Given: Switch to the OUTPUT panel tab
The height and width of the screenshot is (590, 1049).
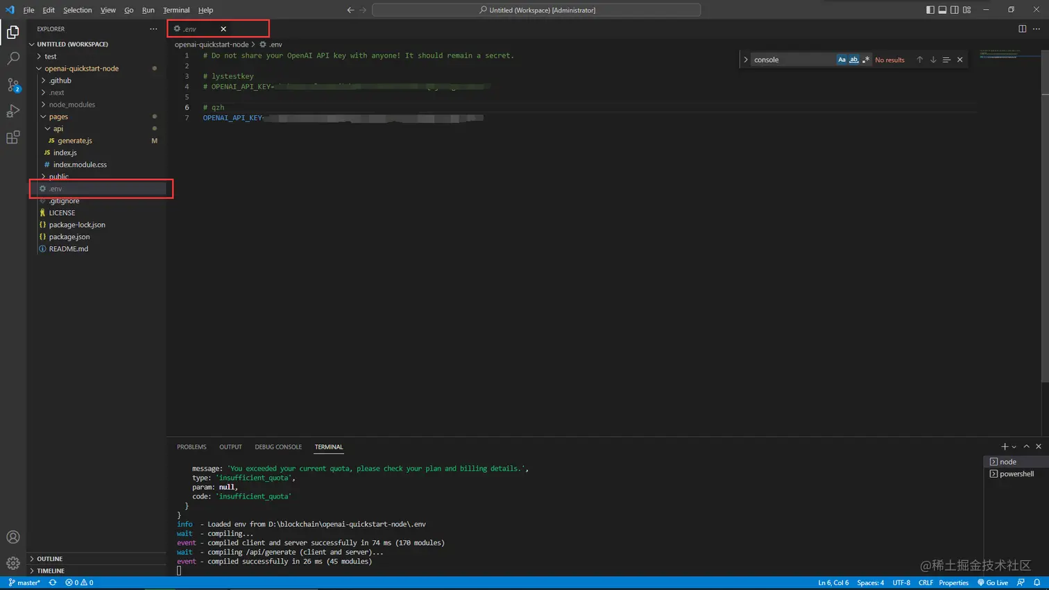Looking at the screenshot, I should click(230, 447).
